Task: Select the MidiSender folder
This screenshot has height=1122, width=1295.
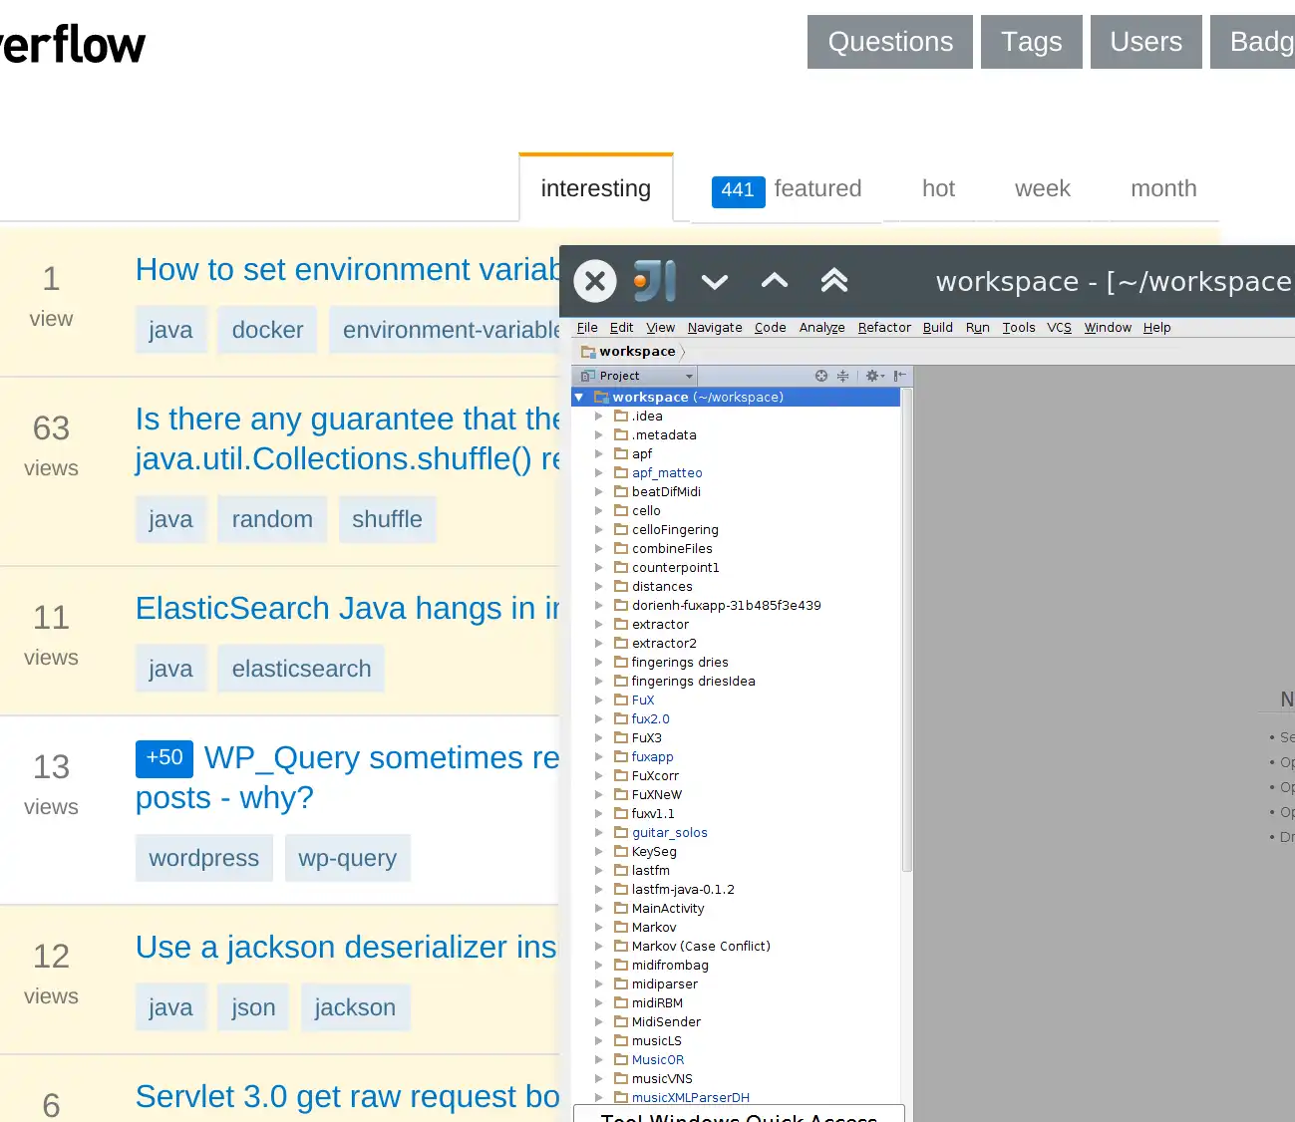Action: click(x=666, y=1021)
